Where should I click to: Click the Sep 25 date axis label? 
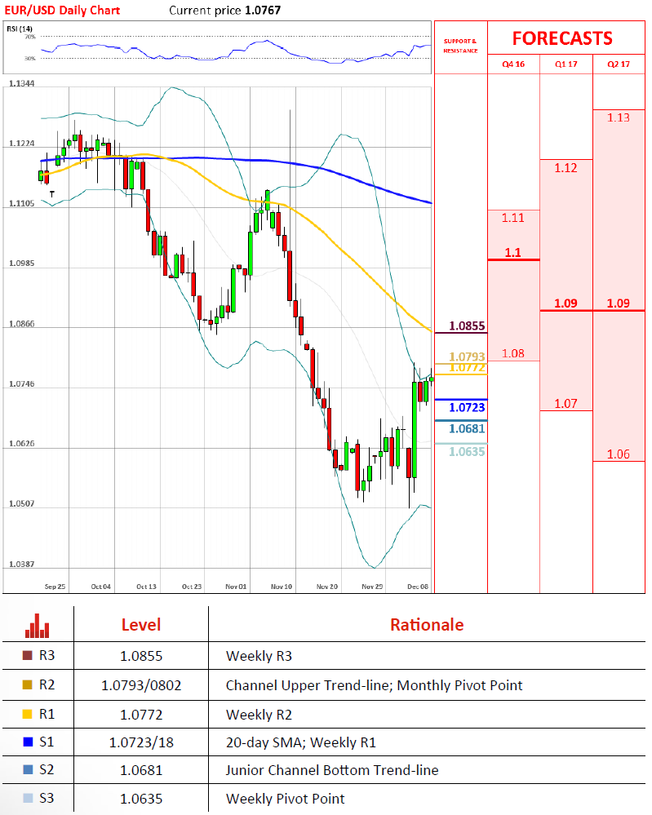point(55,587)
